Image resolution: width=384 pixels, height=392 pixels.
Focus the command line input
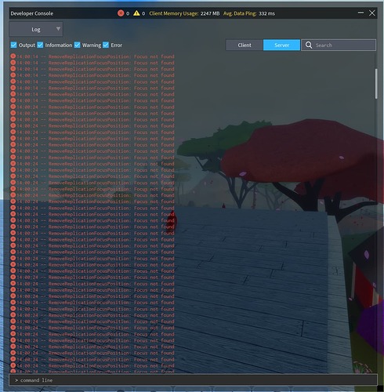click(x=193, y=380)
